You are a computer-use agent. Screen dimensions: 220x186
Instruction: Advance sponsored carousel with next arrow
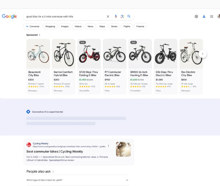pyautogui.click(x=203, y=54)
